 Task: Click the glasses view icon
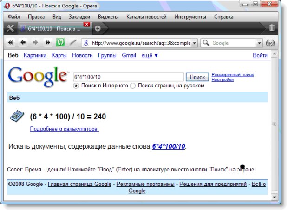(270, 43)
